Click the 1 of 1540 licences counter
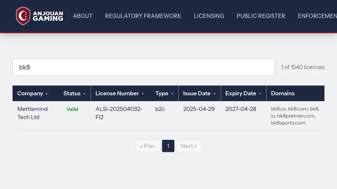Image resolution: width=337 pixels, height=189 pixels. coord(303,67)
